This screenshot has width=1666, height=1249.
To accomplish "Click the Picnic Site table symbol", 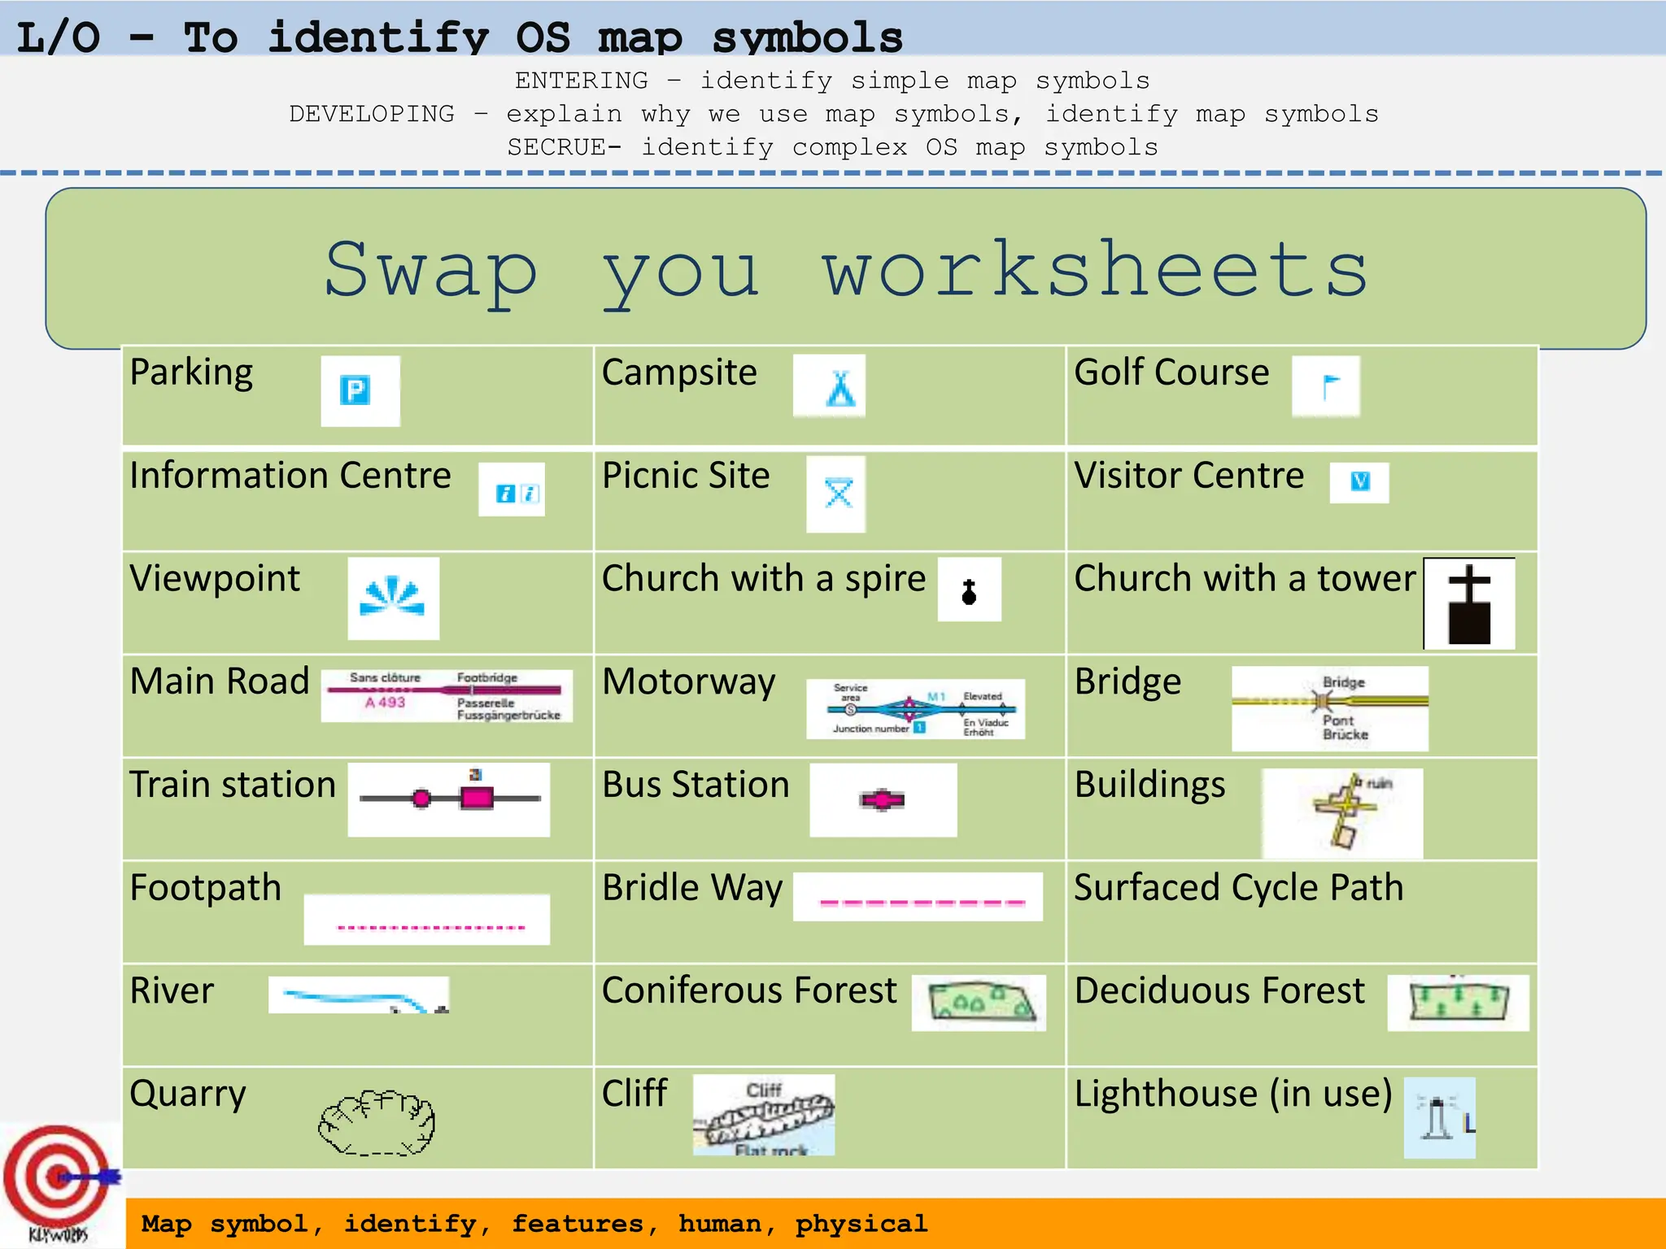I will (x=836, y=494).
